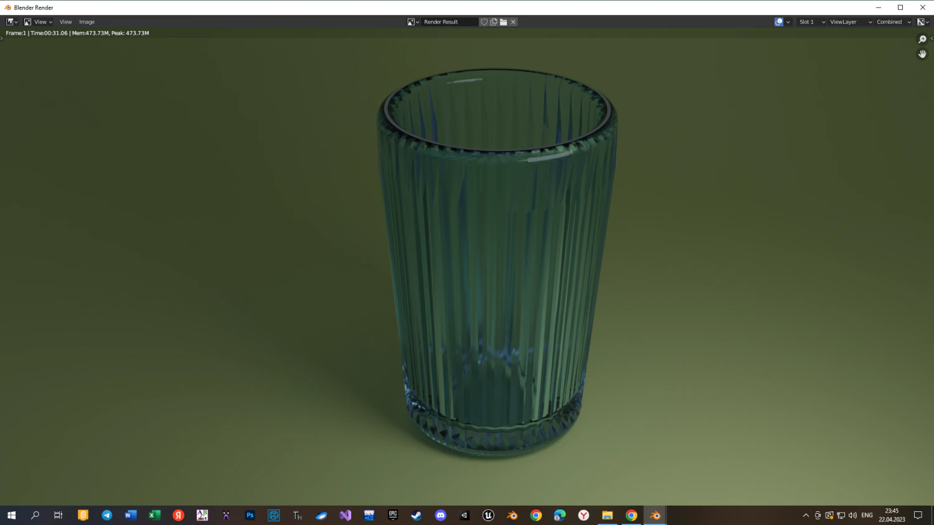Open Unreal Engine from taskbar

click(x=488, y=515)
